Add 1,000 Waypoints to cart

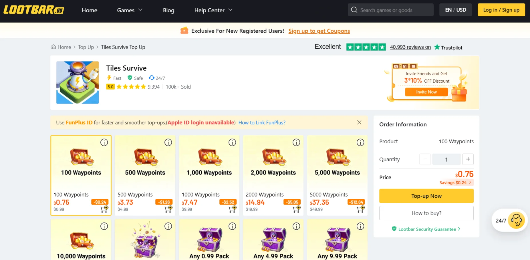tap(233, 209)
